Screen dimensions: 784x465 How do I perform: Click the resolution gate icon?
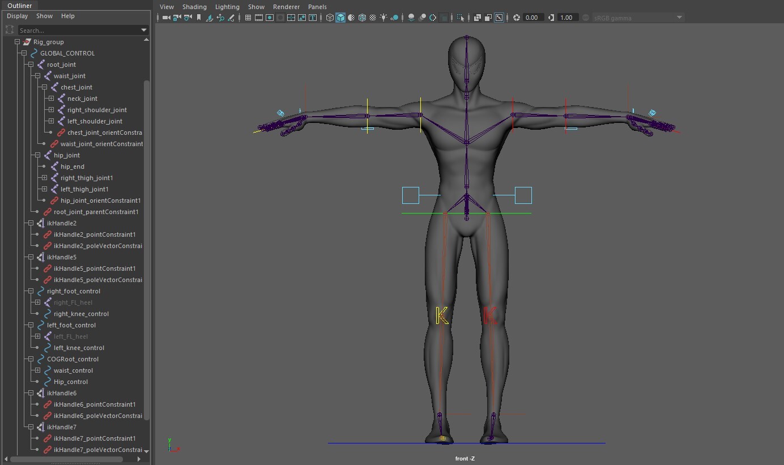[269, 18]
